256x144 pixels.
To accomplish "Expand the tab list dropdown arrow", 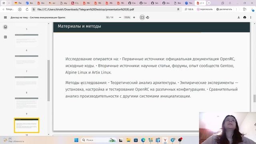I will point(9,3).
